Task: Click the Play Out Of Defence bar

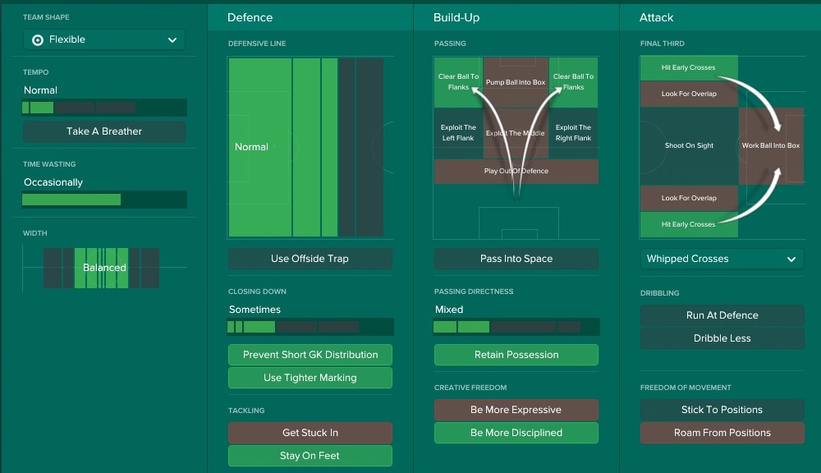Action: point(516,171)
